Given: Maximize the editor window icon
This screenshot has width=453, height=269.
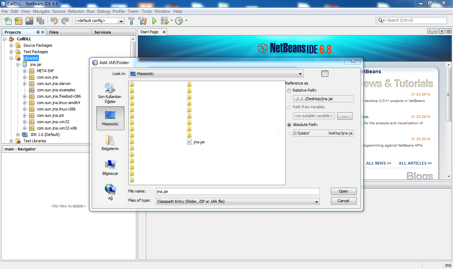Looking at the screenshot, I should [448, 31].
